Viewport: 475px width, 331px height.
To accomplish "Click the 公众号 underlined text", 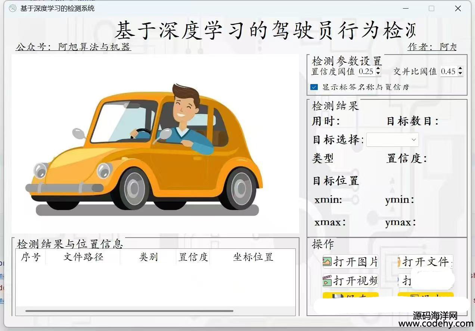I will [x=73, y=47].
